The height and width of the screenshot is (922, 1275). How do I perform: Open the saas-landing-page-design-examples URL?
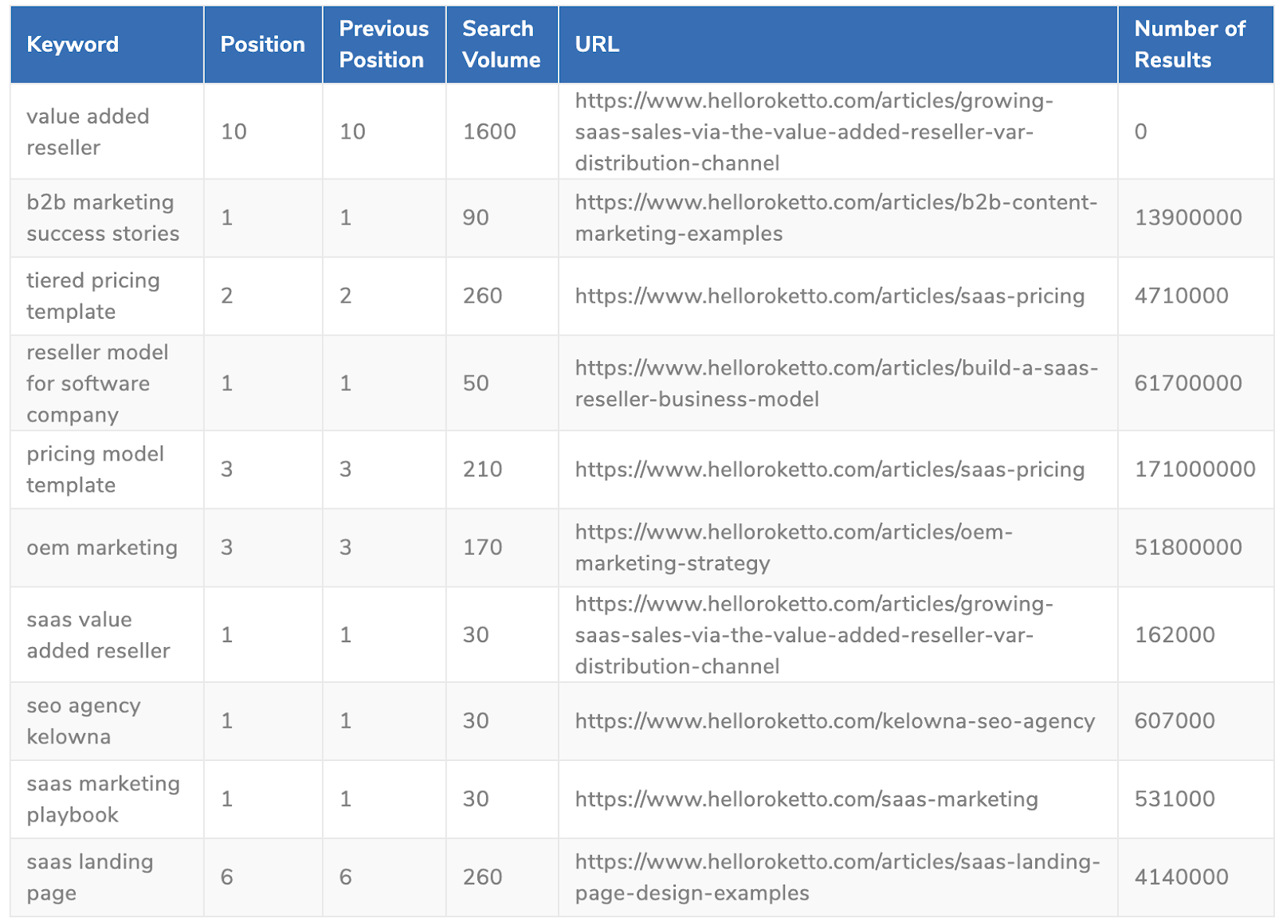[837, 877]
